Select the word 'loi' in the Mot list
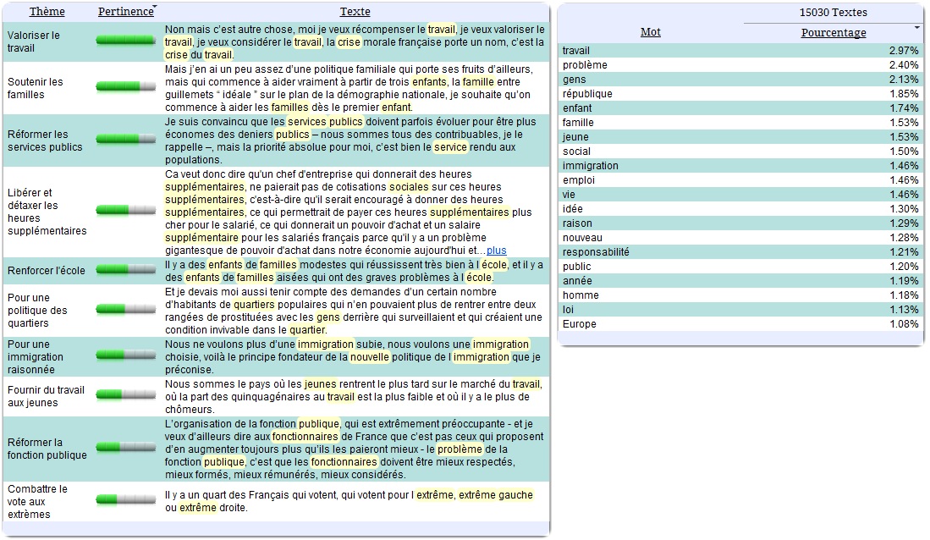The height and width of the screenshot is (540, 930). tap(568, 310)
